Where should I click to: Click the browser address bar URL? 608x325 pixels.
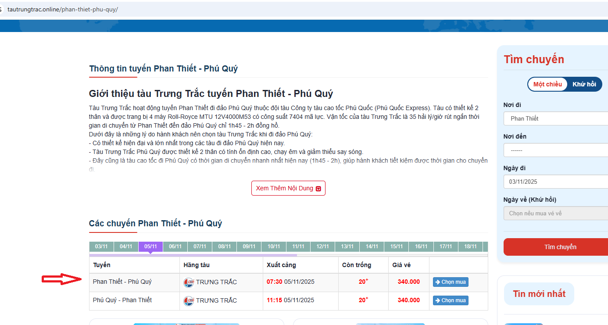tap(63, 9)
